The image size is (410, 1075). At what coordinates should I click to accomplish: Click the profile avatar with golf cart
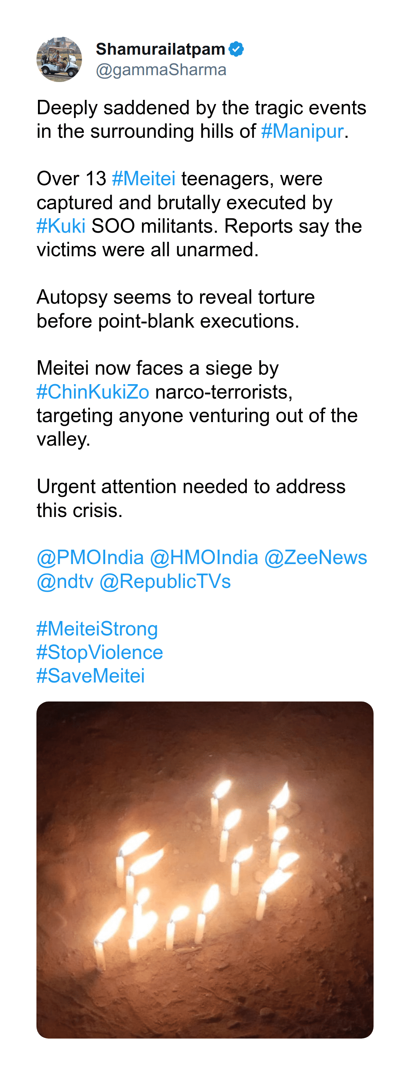click(x=59, y=59)
